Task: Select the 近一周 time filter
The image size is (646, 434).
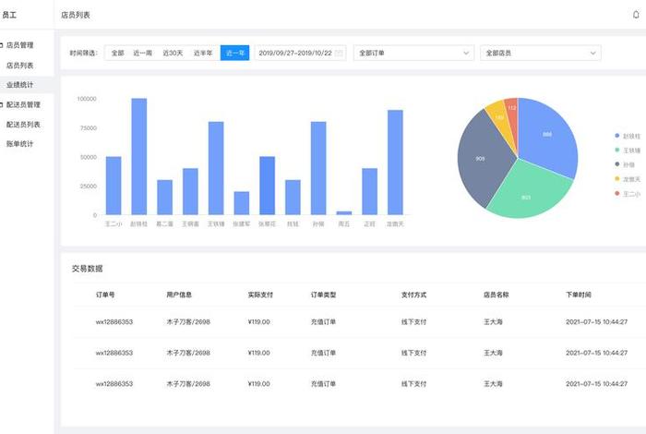Action: [x=142, y=54]
